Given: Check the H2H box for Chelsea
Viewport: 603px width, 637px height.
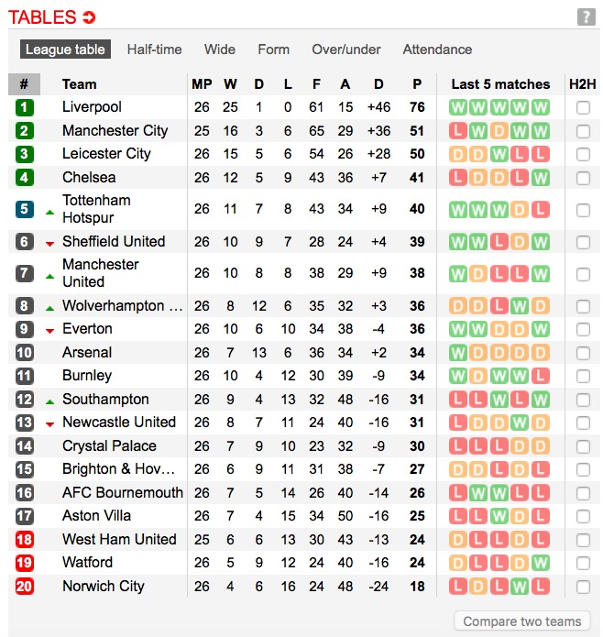Looking at the screenshot, I should tap(583, 179).
